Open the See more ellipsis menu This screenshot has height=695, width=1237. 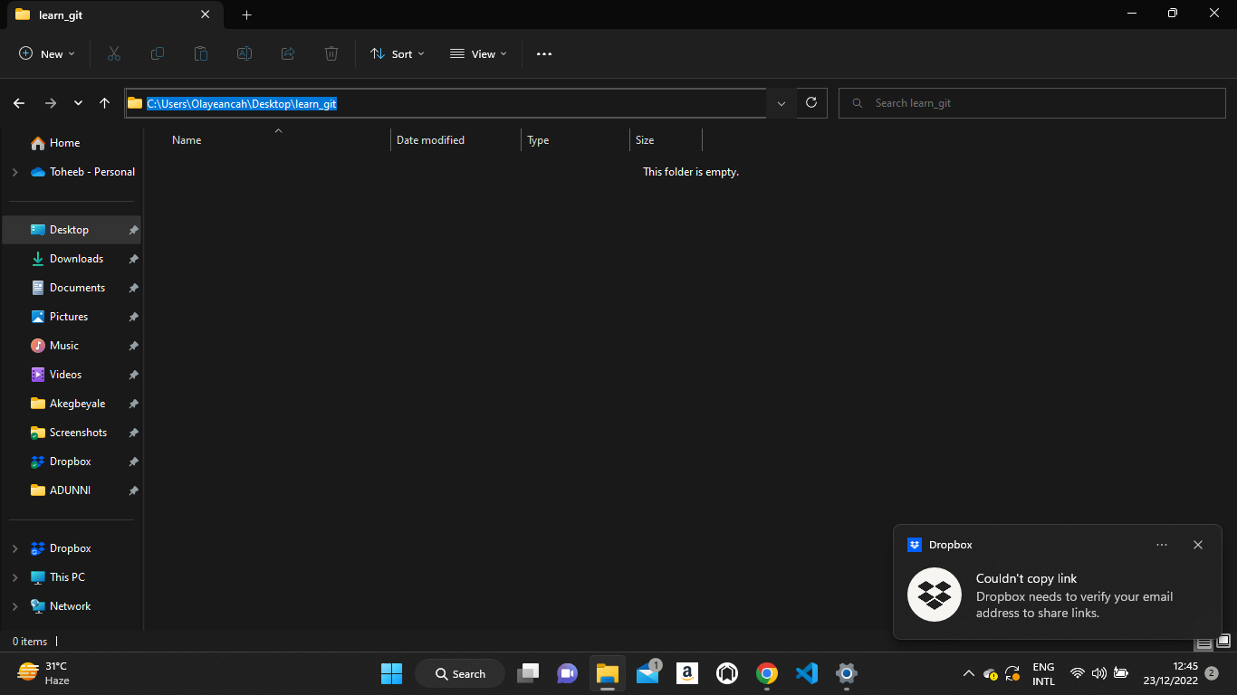click(x=544, y=54)
